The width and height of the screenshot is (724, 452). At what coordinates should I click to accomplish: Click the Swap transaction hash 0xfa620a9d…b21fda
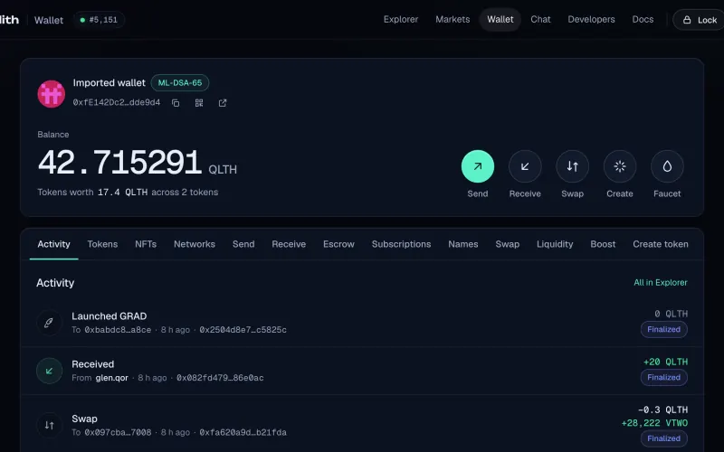click(243, 432)
